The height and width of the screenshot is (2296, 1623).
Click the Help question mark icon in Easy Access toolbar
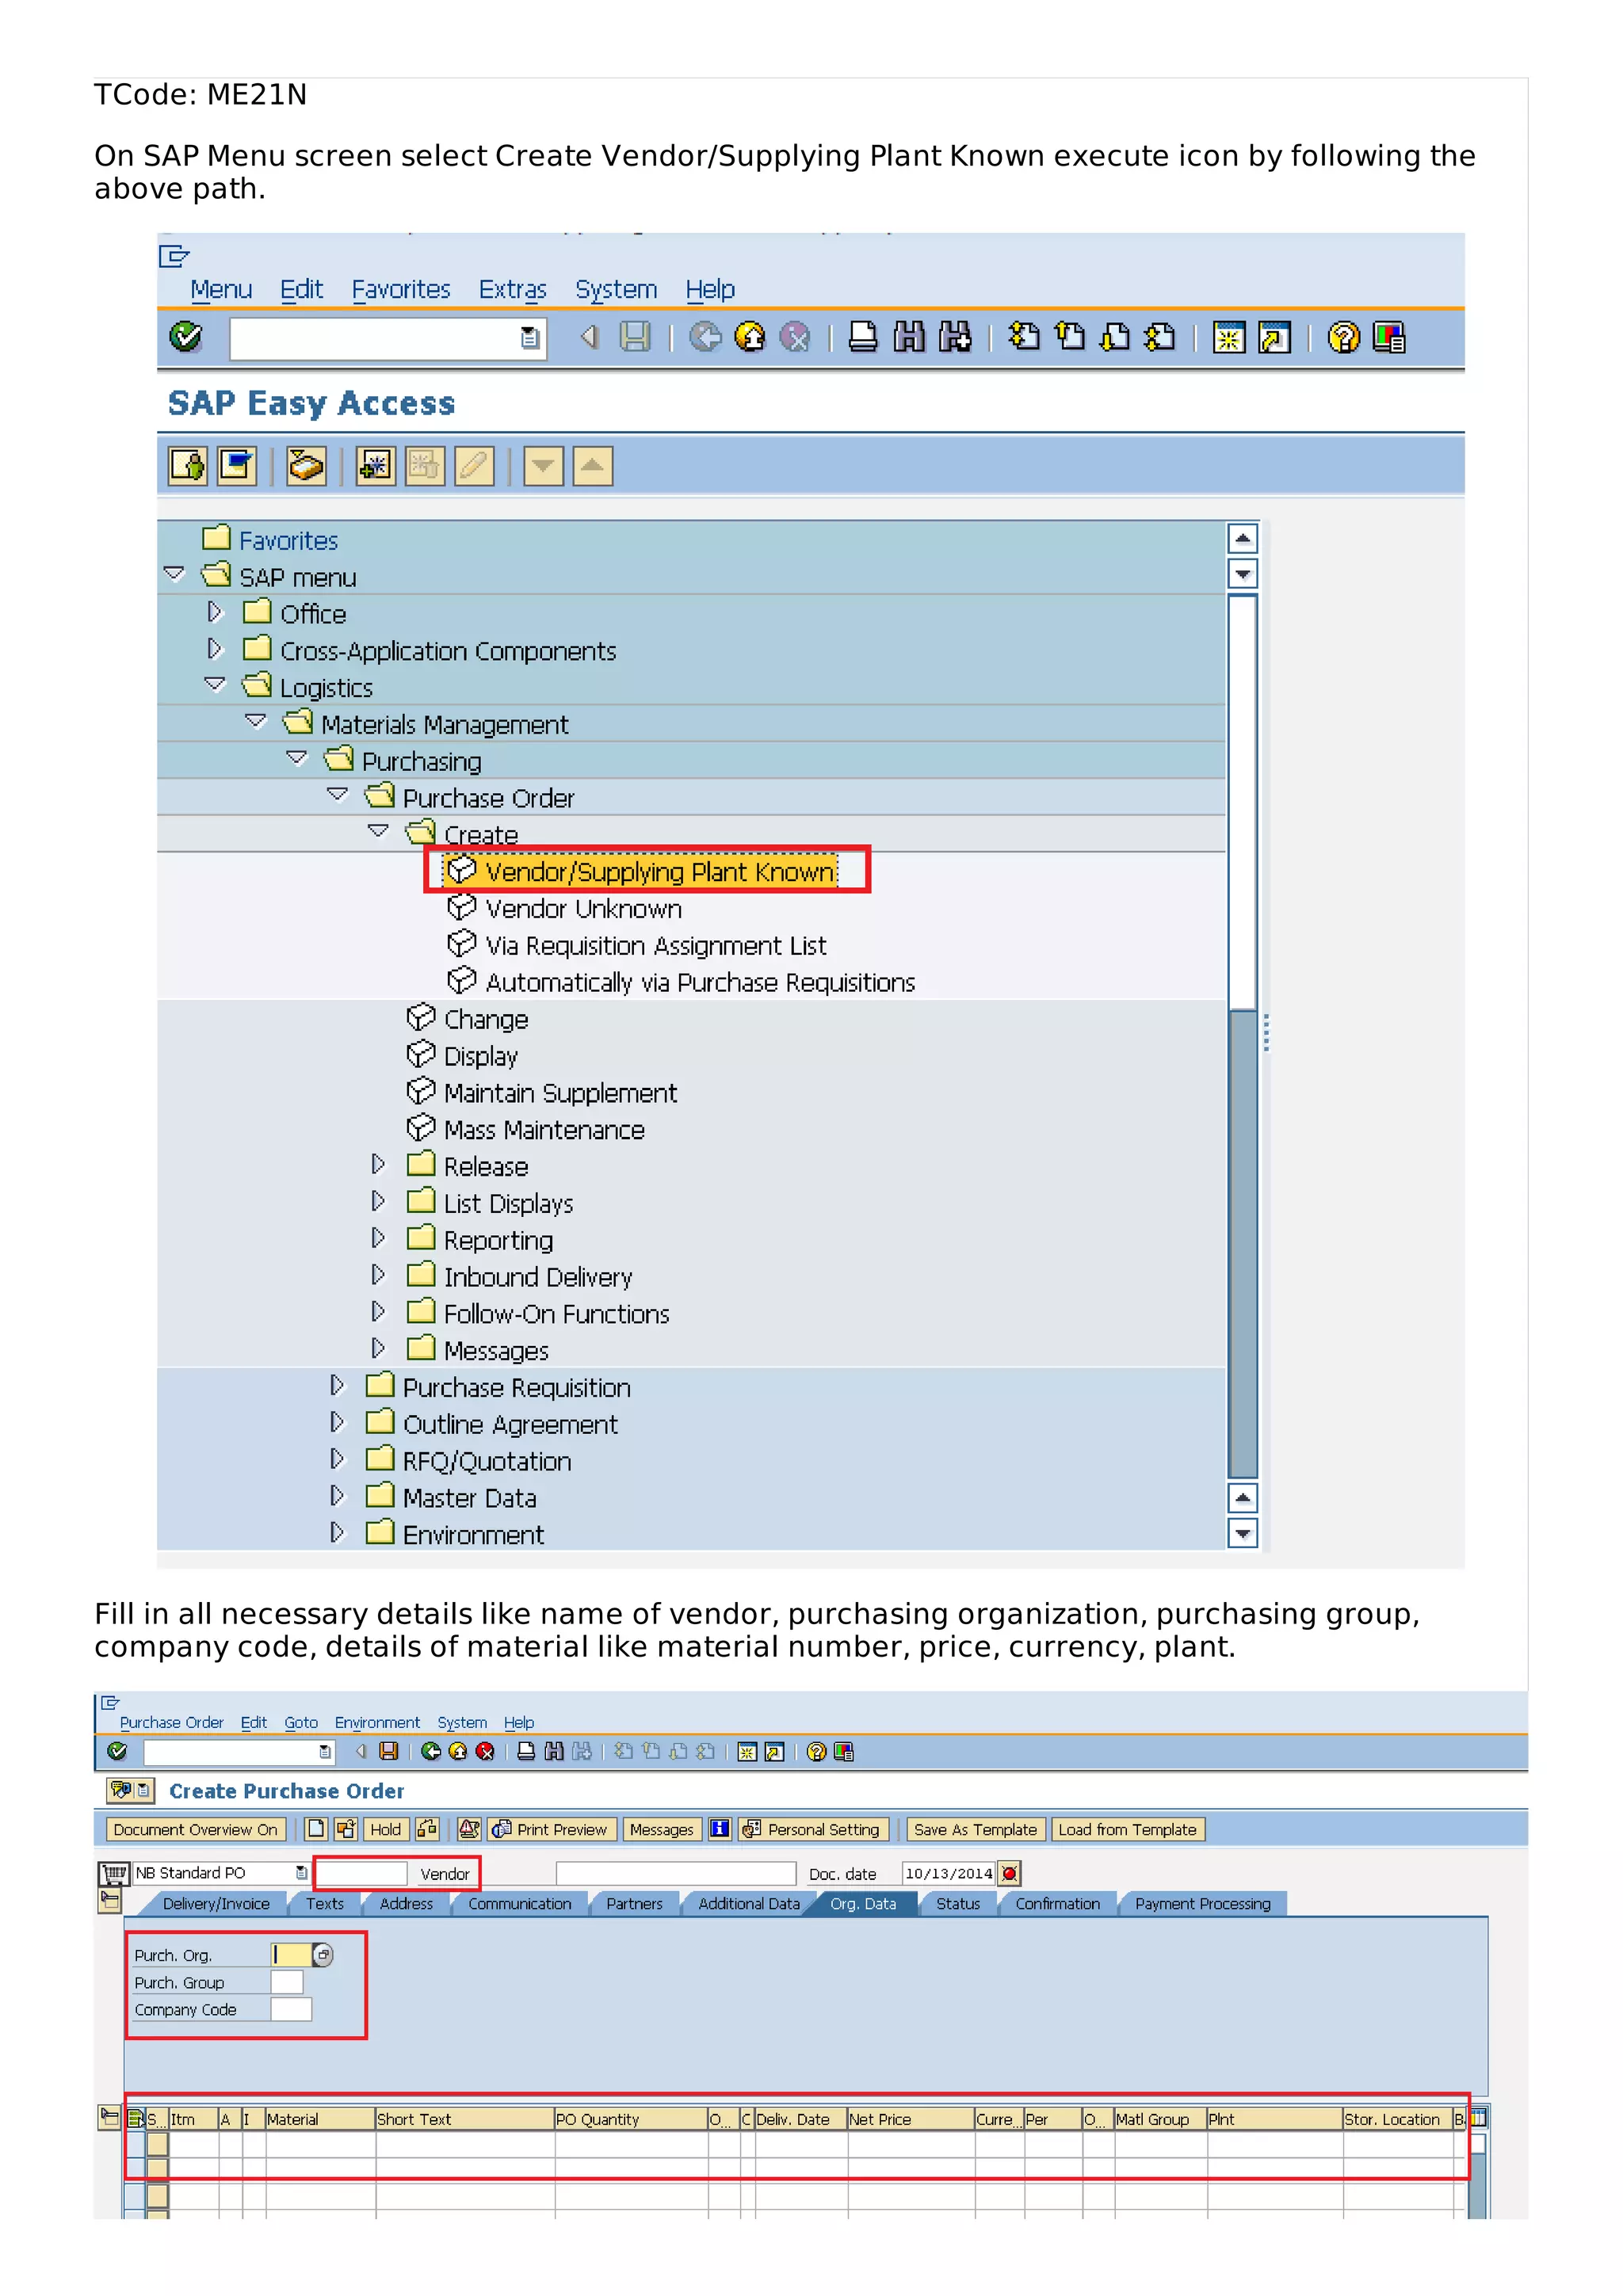point(1343,337)
